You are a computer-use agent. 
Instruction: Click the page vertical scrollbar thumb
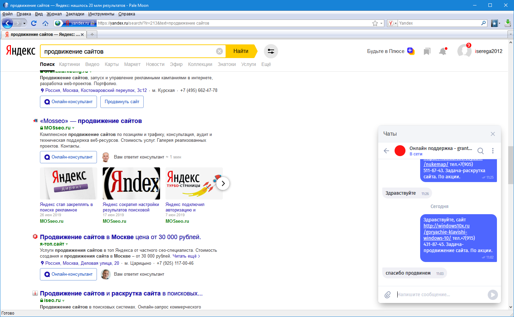(x=511, y=165)
